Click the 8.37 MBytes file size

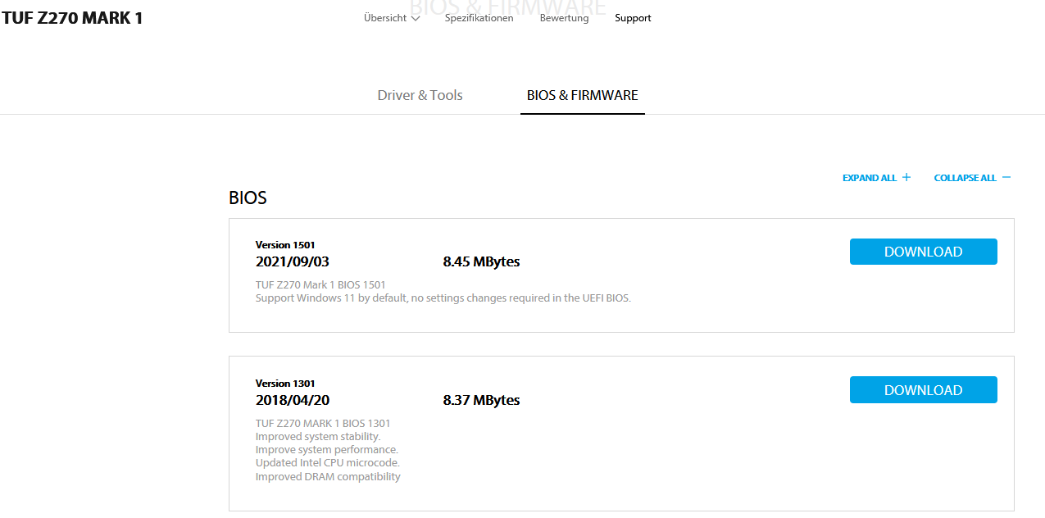coord(481,400)
